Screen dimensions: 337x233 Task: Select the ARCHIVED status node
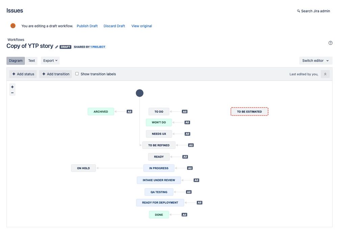[101, 112]
